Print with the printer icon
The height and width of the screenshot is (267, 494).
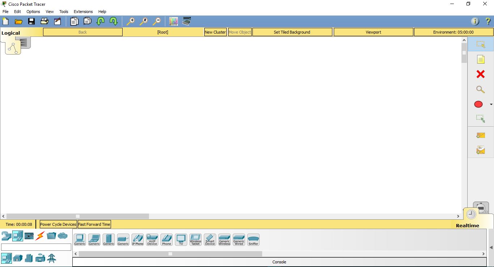pos(44,21)
